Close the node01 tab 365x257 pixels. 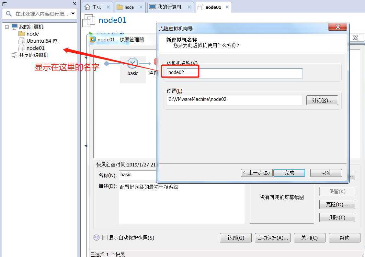tap(227, 7)
